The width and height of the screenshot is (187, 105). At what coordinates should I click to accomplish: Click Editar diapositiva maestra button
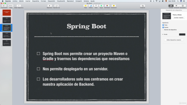pyautogui.click(x=174, y=40)
